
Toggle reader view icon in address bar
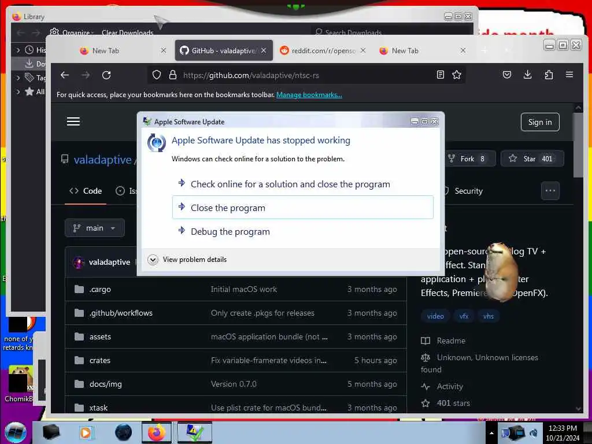[x=440, y=75]
